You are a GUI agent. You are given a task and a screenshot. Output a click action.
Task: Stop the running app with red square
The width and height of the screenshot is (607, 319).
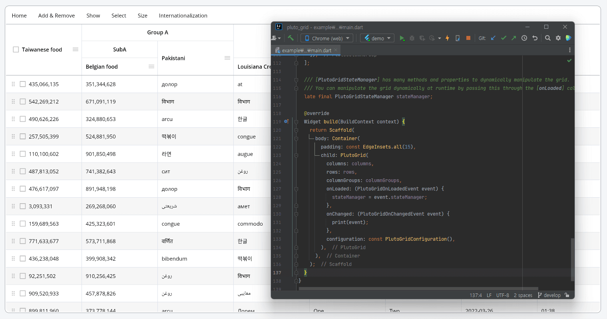coord(468,38)
